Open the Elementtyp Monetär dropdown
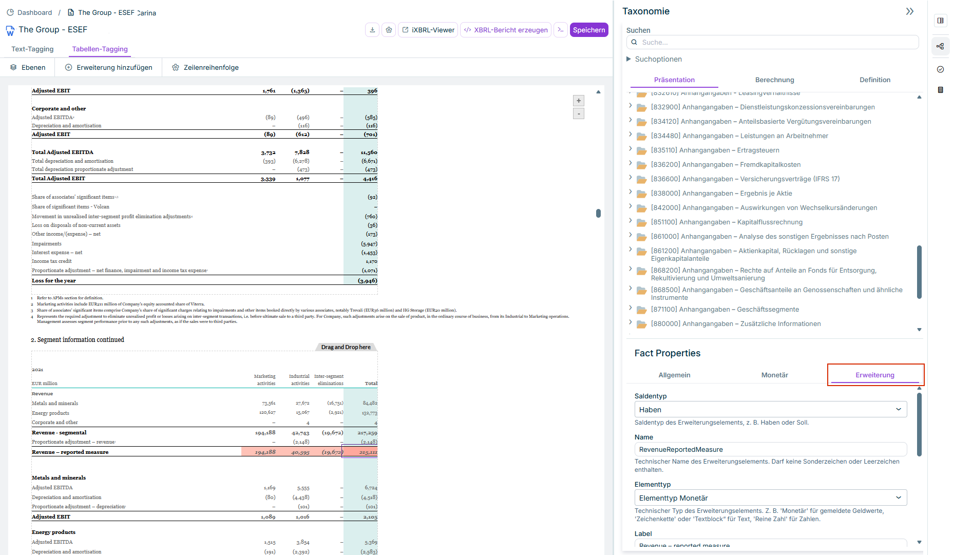The height and width of the screenshot is (555, 953). 771,498
